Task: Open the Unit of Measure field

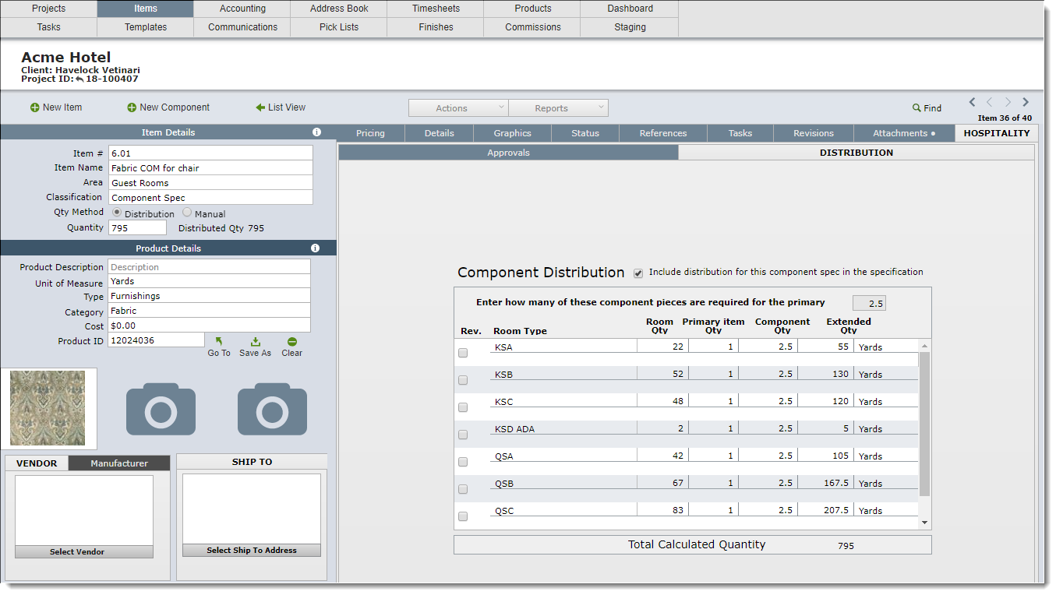Action: (x=209, y=281)
